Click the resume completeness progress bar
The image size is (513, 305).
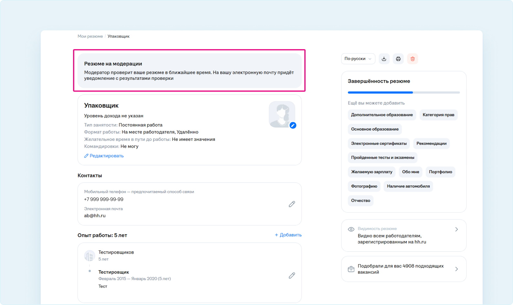pyautogui.click(x=403, y=92)
